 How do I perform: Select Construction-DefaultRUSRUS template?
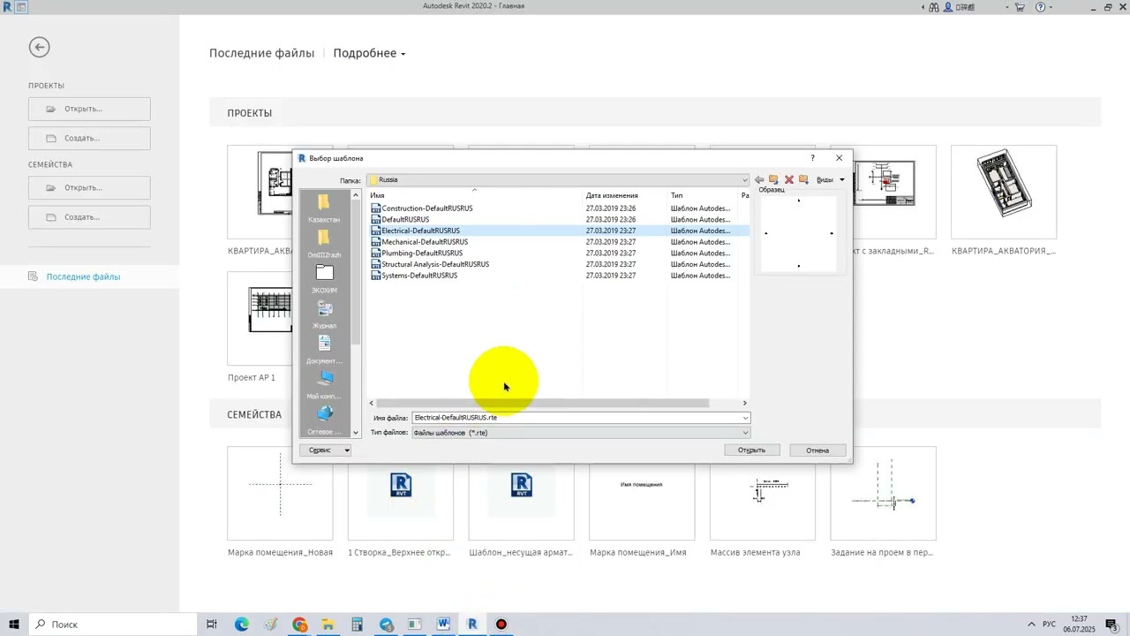[x=427, y=208]
